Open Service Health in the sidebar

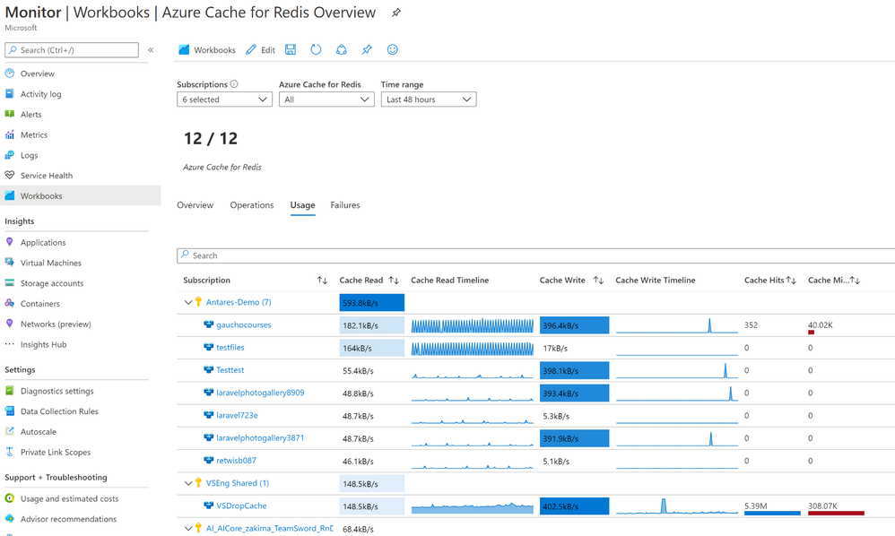click(47, 176)
